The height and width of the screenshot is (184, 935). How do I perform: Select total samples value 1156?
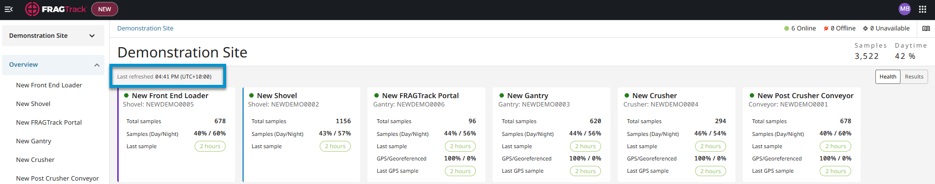tap(343, 121)
